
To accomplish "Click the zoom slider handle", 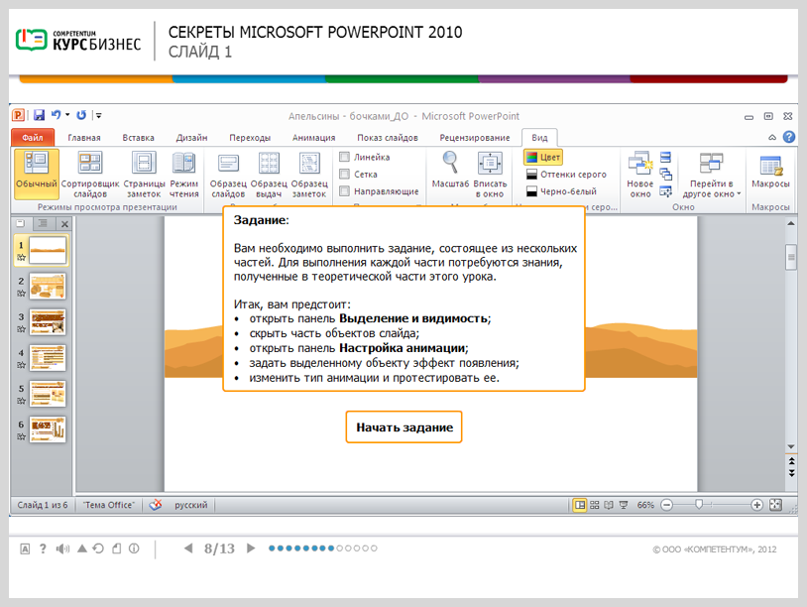I will (698, 505).
